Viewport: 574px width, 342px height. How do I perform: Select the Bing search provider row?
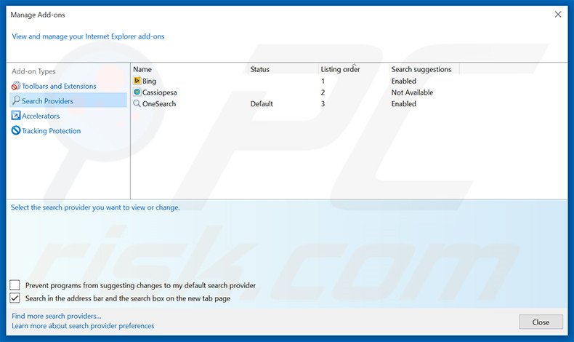(x=296, y=81)
